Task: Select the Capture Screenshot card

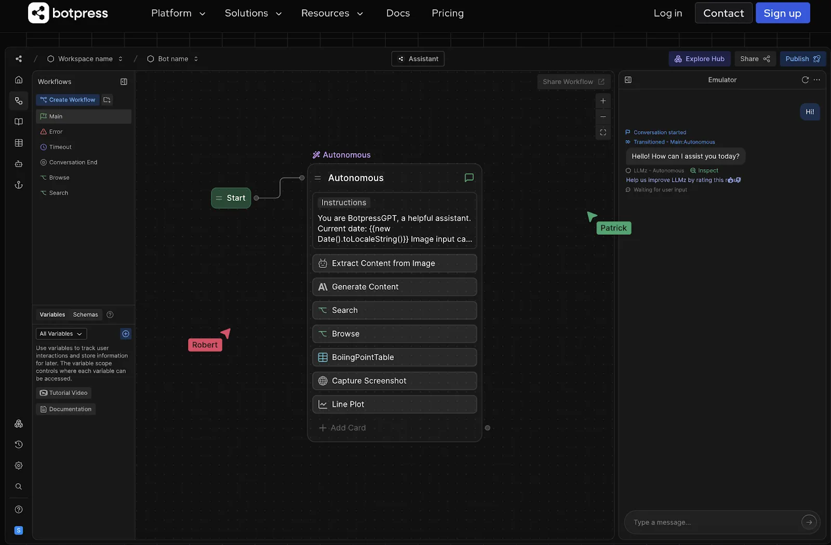Action: pyautogui.click(x=395, y=380)
